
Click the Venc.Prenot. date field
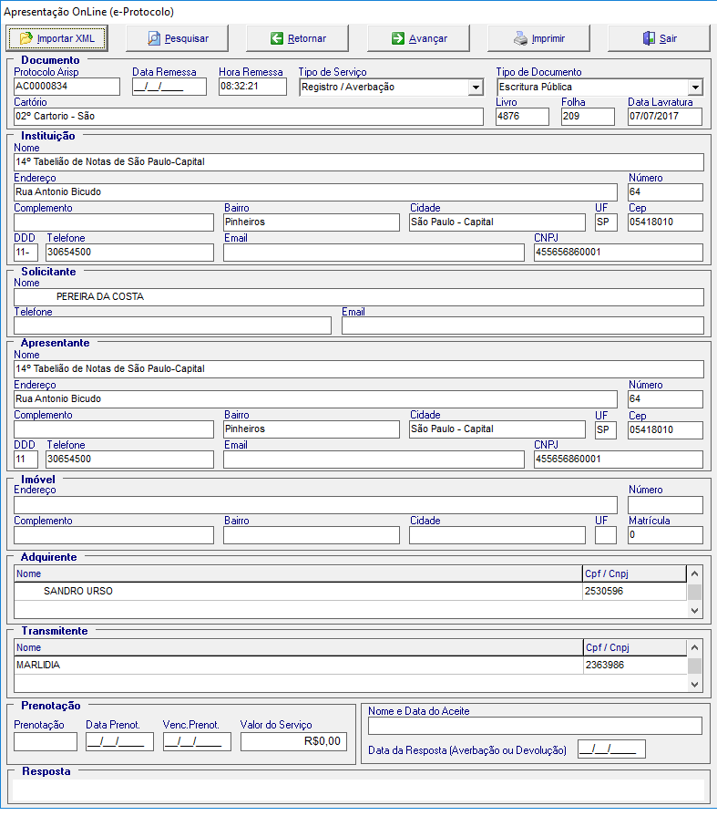pyautogui.click(x=197, y=742)
